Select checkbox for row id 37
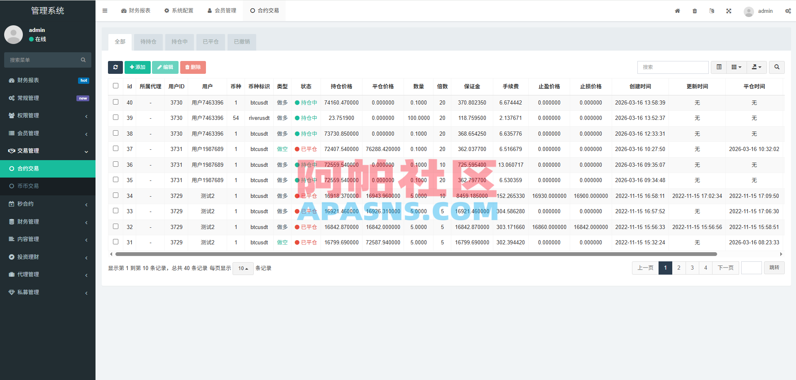This screenshot has height=380, width=796. [115, 149]
